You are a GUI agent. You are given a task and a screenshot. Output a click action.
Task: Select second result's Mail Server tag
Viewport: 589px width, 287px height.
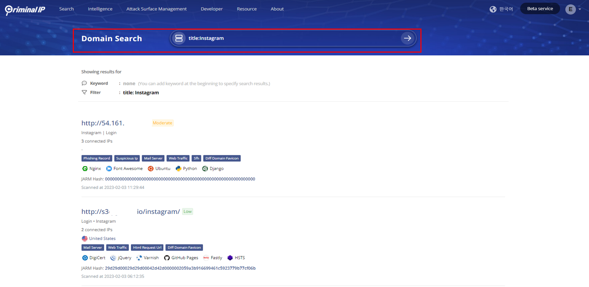click(93, 248)
